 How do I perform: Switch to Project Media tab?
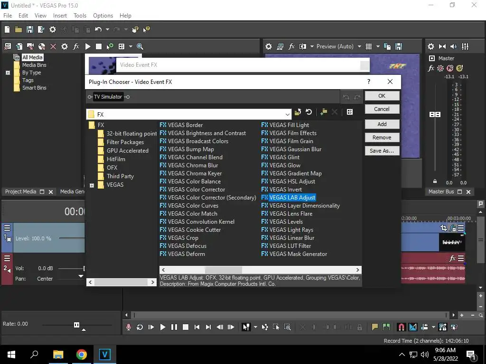click(21, 191)
